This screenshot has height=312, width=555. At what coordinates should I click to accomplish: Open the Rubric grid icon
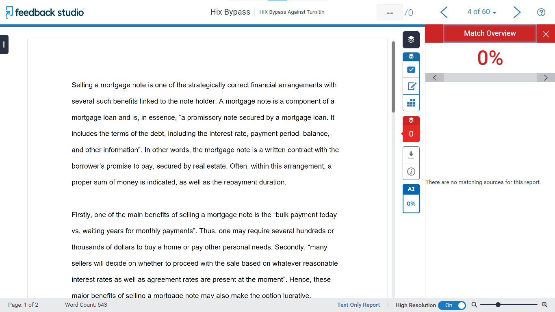[411, 103]
